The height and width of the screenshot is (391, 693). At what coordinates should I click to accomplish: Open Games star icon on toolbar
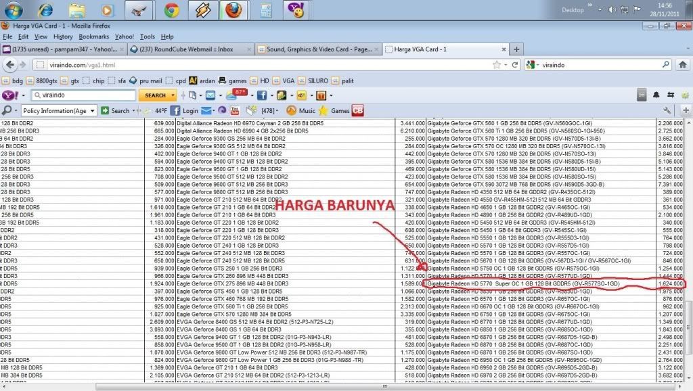coord(334,110)
